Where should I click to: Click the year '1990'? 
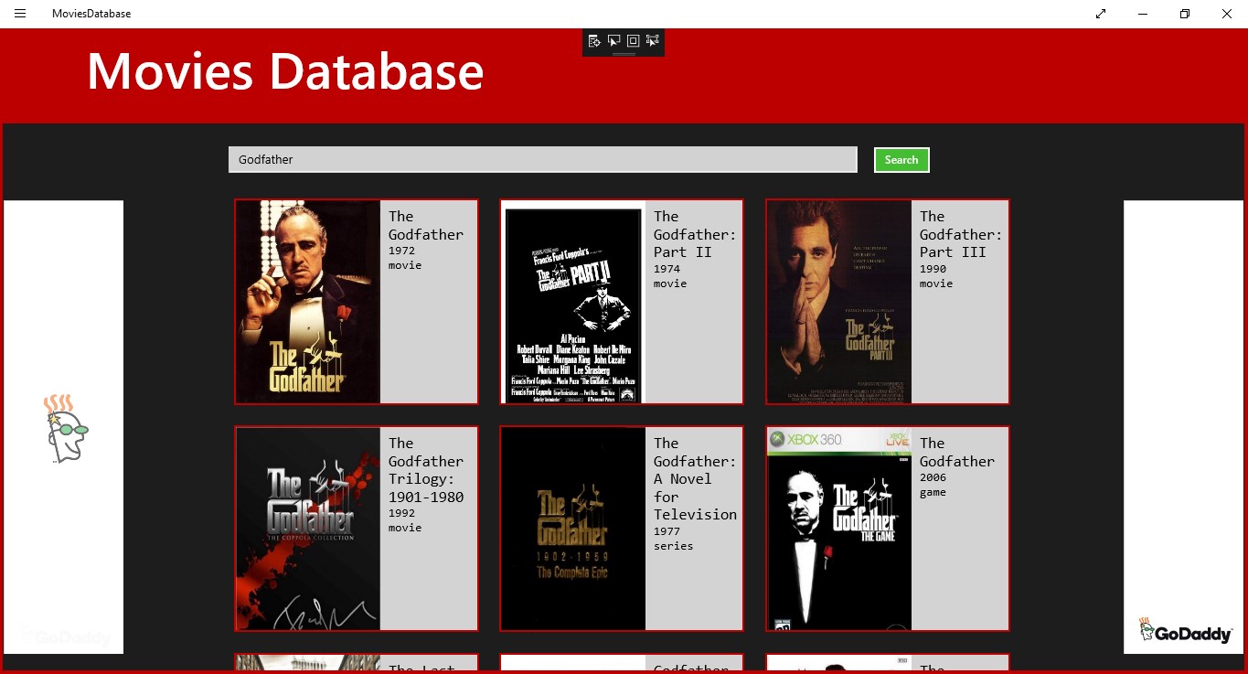tap(933, 269)
